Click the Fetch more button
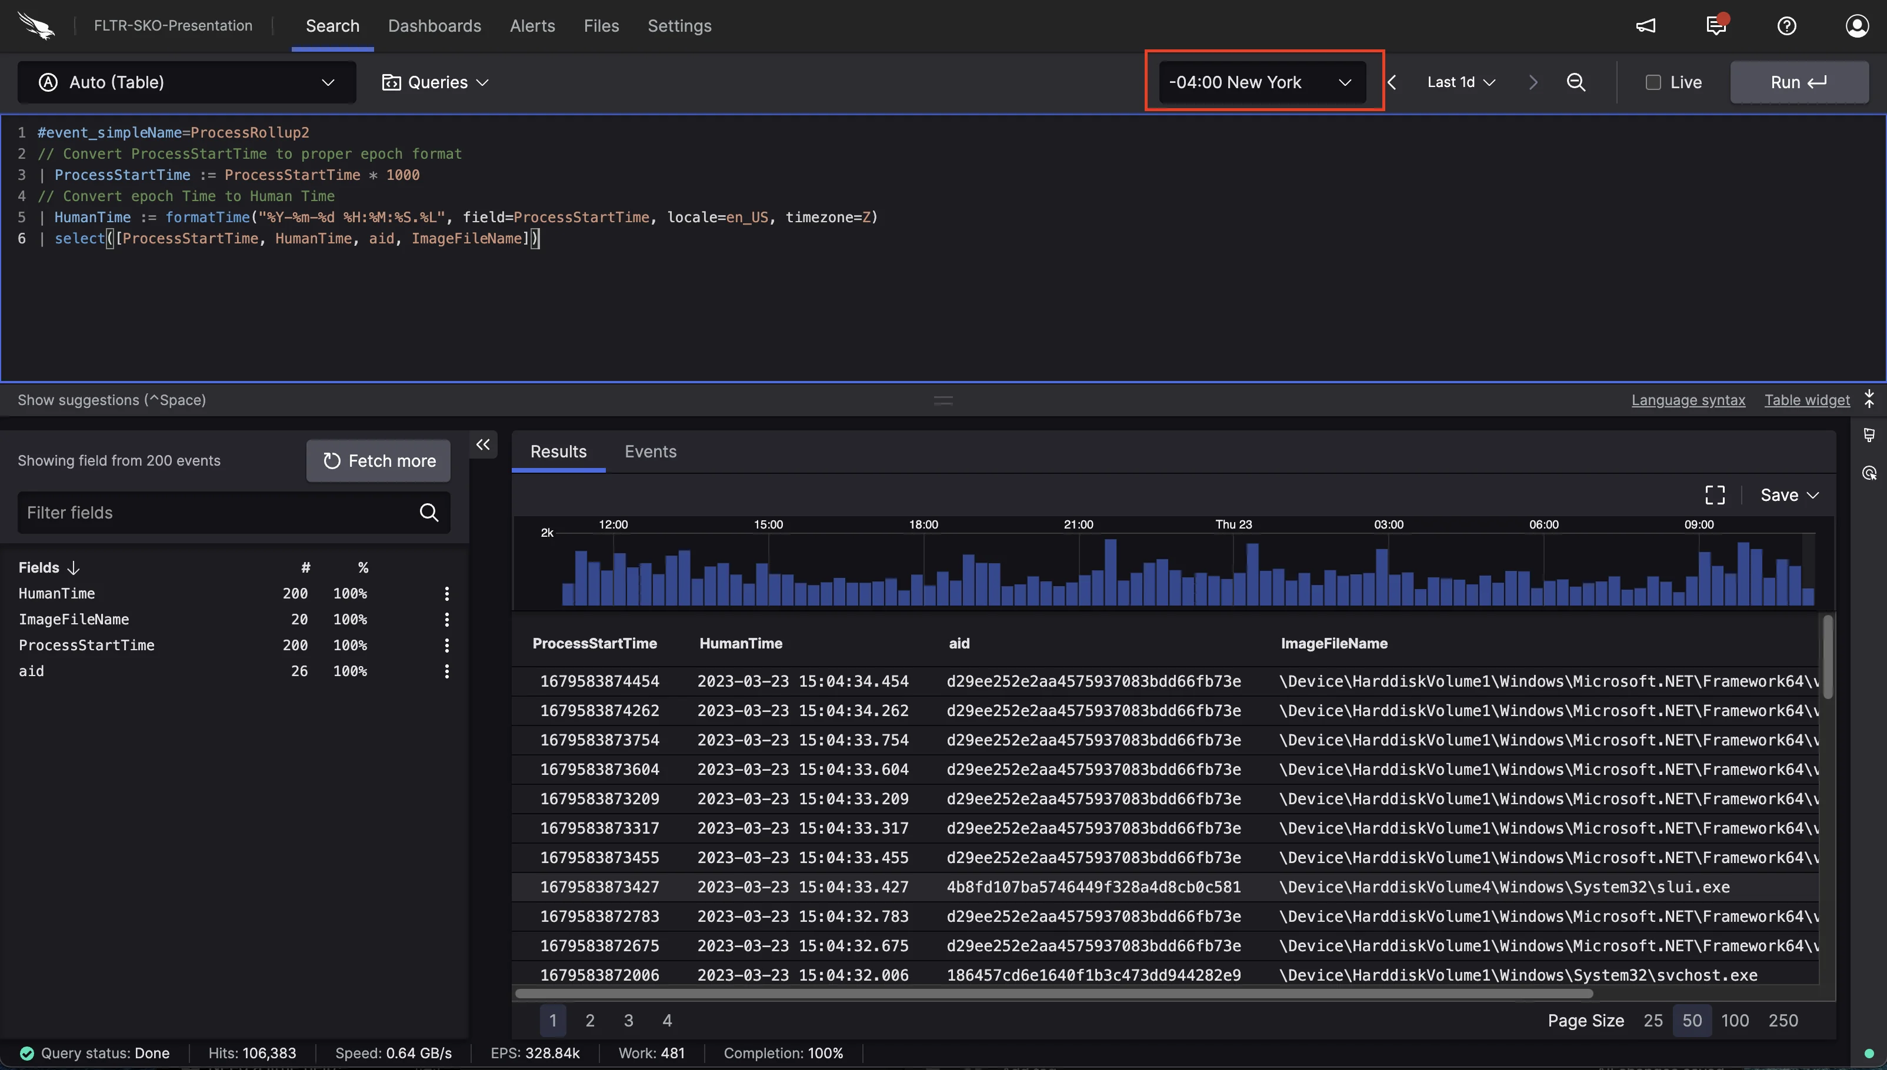 click(x=379, y=461)
